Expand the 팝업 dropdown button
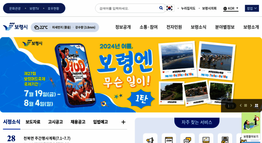The width and height of the screenshot is (262, 143). click(x=252, y=8)
